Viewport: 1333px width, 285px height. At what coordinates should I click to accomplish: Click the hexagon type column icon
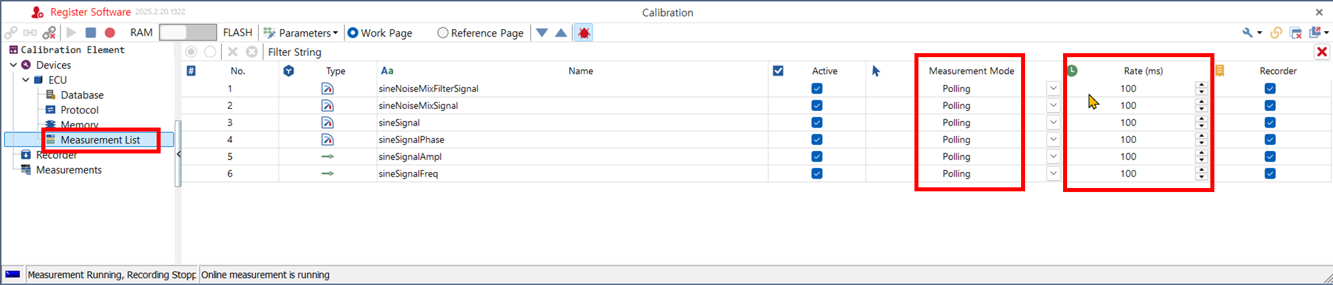click(289, 70)
